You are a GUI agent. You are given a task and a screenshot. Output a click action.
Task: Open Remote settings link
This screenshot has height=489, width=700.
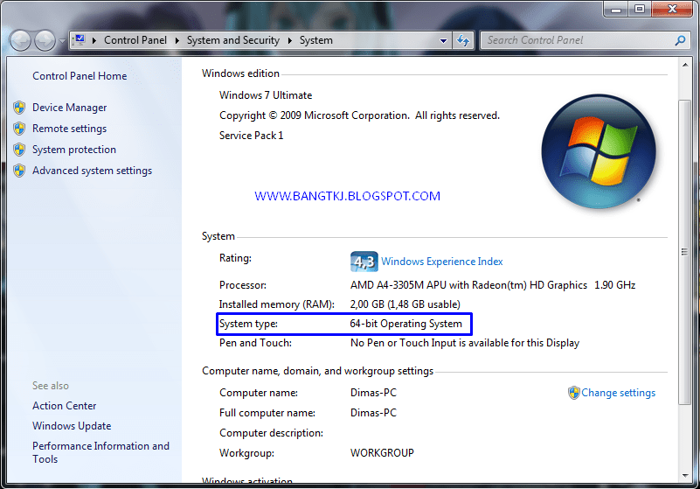click(x=70, y=129)
